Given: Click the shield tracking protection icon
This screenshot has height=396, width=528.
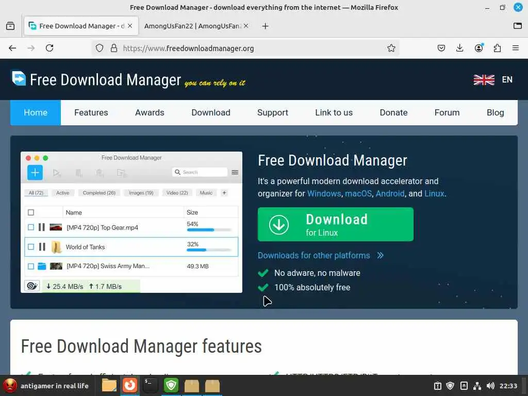Looking at the screenshot, I should [x=100, y=48].
